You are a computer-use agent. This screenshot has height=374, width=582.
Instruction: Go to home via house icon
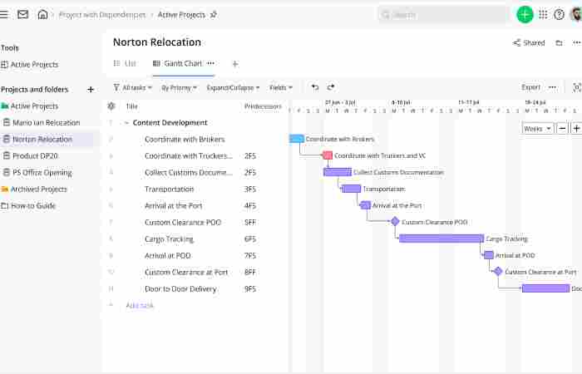point(42,14)
